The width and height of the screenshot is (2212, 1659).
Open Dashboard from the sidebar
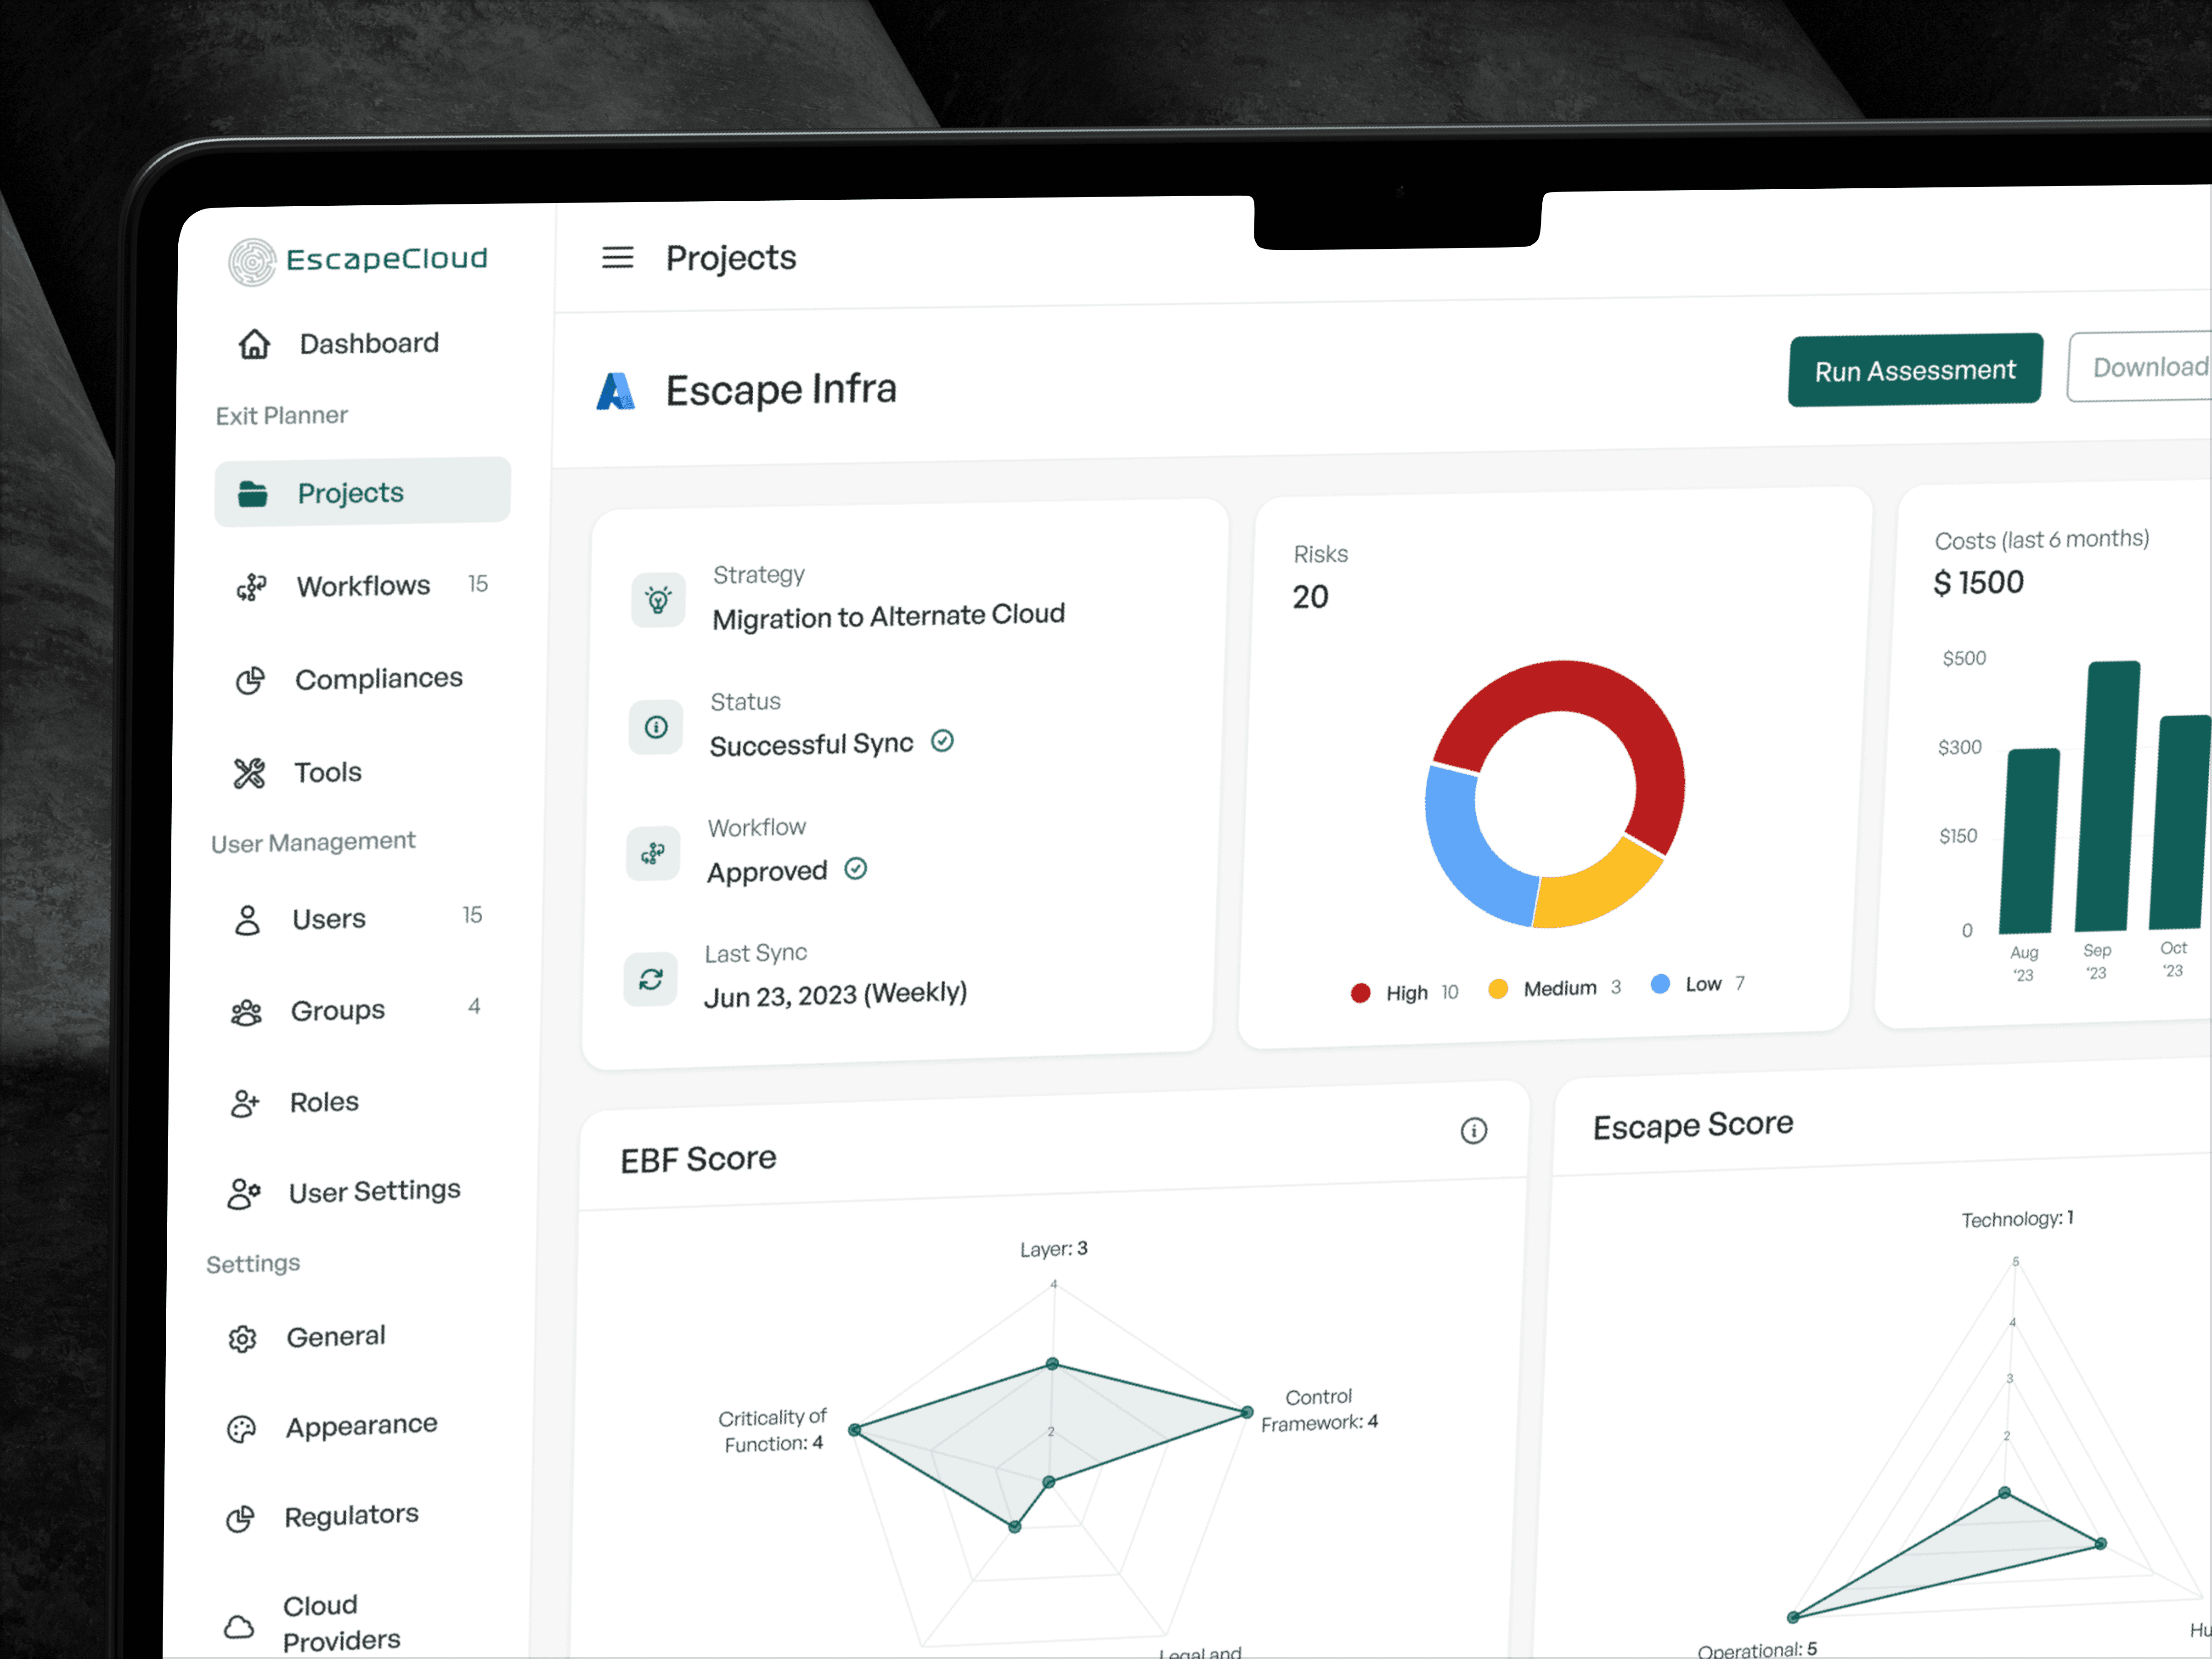[x=368, y=344]
